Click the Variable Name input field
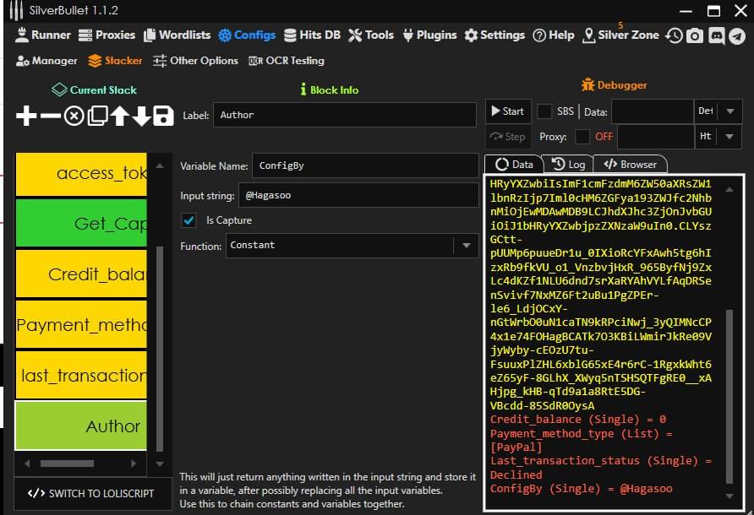Screen dimensions: 754x515 [365, 166]
